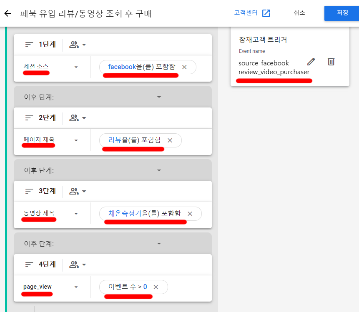Image resolution: width=359 pixels, height=312 pixels.
Task: Save the audience with the 저장 button
Action: click(344, 13)
